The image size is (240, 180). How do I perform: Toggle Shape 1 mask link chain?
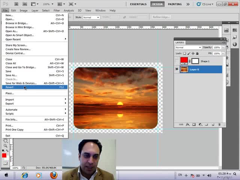(x=190, y=61)
